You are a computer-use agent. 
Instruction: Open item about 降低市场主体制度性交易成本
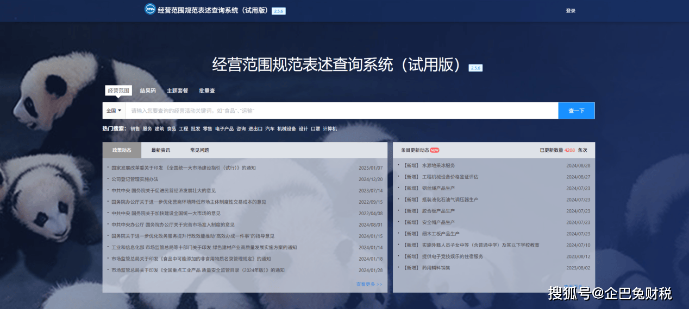point(189,202)
